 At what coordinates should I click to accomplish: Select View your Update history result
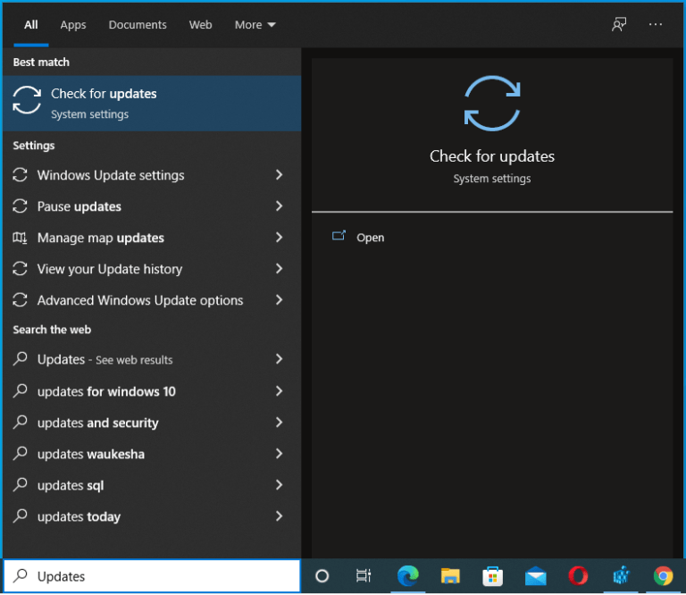110,269
